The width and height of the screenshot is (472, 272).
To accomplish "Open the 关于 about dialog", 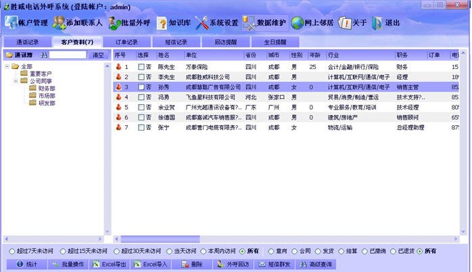I will click(352, 23).
